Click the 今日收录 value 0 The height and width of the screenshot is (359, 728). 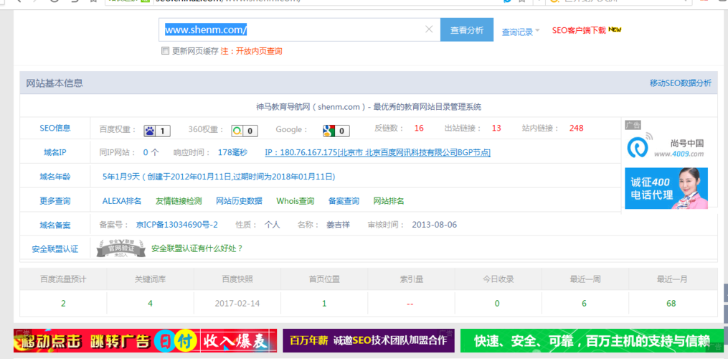coord(497,304)
